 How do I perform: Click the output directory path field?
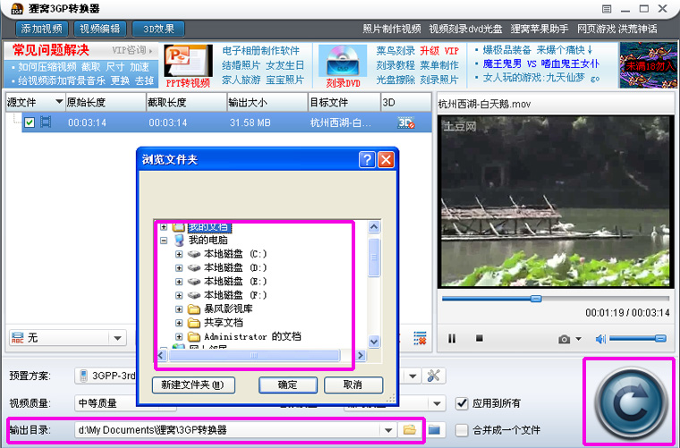point(228,430)
